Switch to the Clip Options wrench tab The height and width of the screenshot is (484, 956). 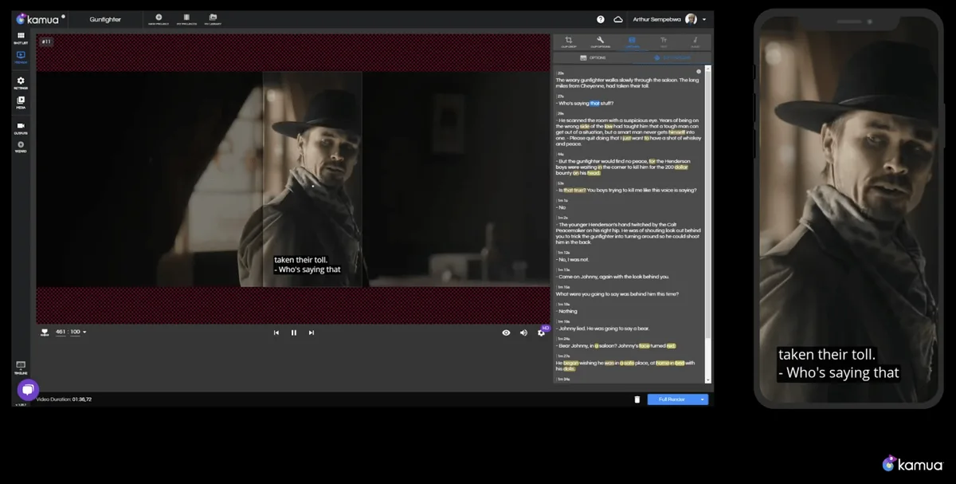(600, 41)
